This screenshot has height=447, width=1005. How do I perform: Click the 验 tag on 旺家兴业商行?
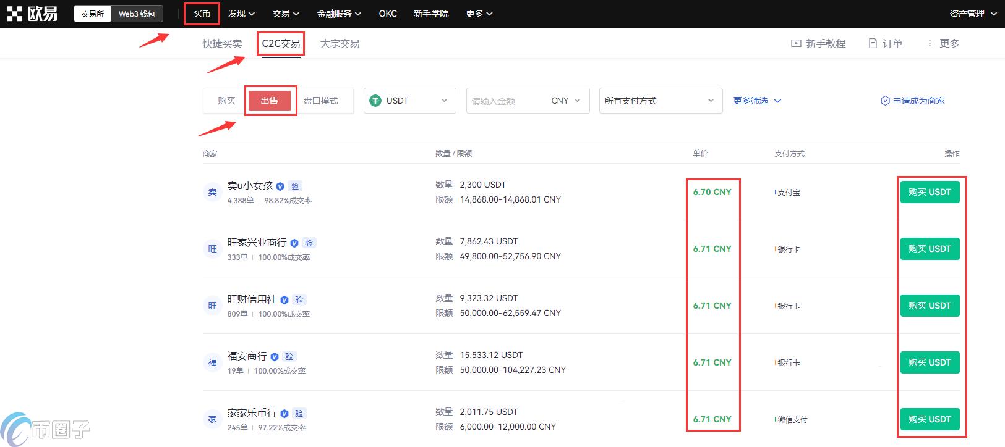tap(309, 243)
